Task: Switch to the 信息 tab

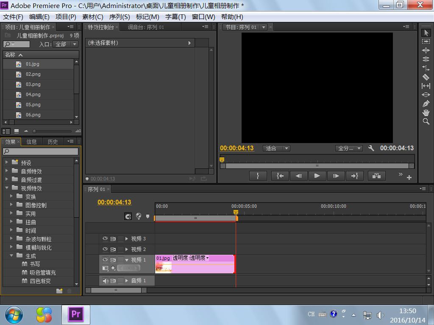Action: point(31,142)
